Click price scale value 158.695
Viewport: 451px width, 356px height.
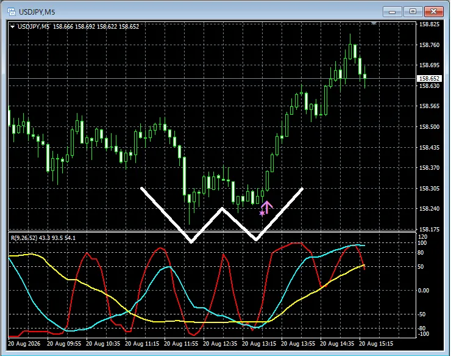[429, 65]
